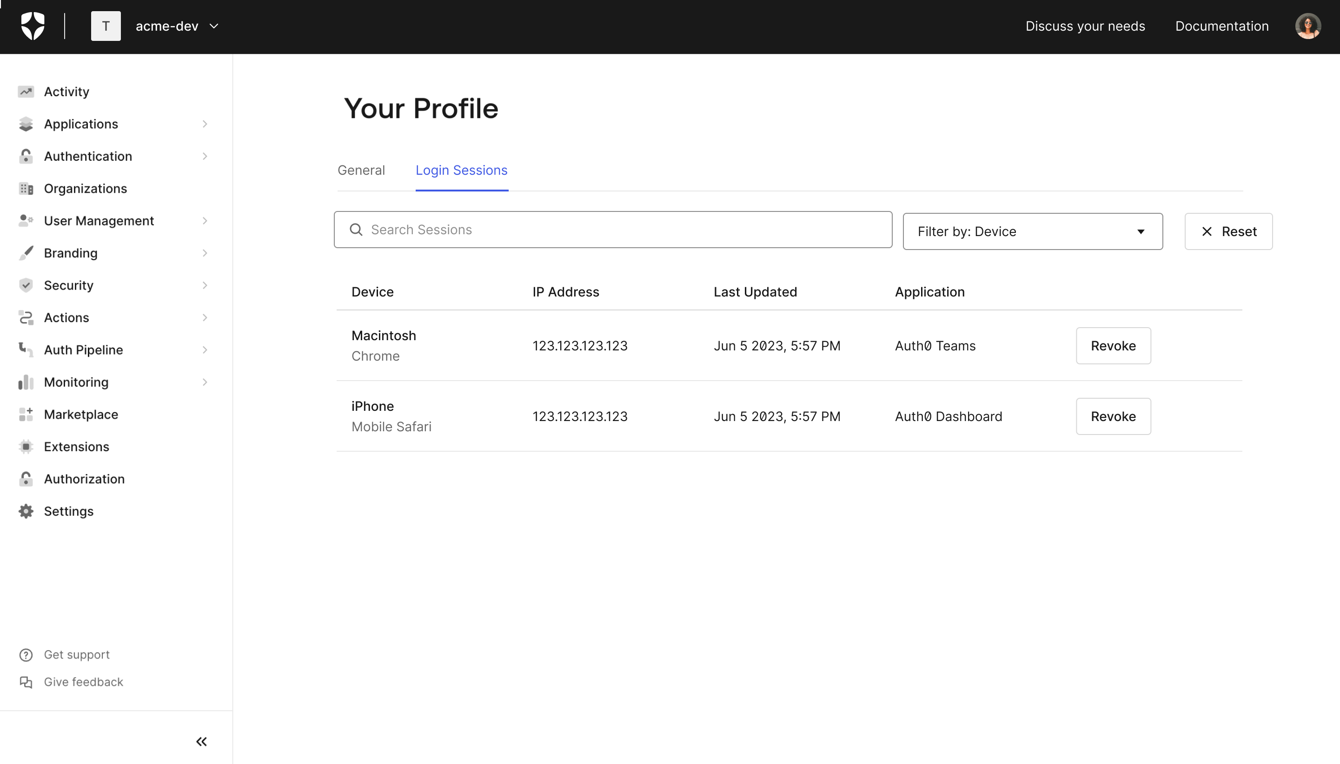Open Authorization settings

[x=84, y=479]
